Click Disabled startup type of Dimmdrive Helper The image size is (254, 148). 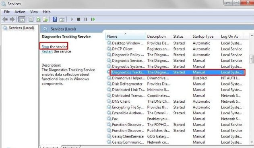(x=200, y=78)
